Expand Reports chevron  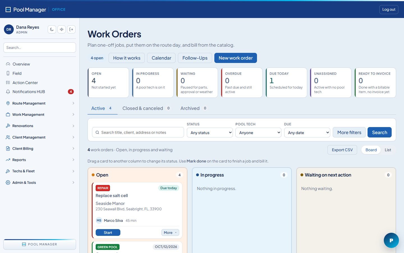pos(73,160)
